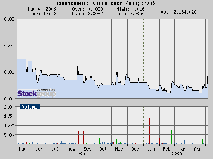This screenshot has height=159, width=213.
Task: Click the 0.02 price axis label
Action: [x=9, y=45]
